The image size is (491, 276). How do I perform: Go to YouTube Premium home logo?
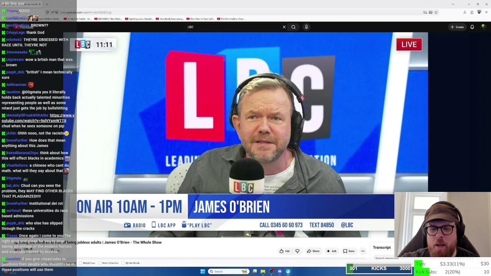tap(24, 27)
